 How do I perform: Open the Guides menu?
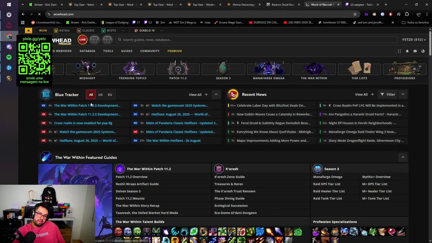click(x=127, y=51)
